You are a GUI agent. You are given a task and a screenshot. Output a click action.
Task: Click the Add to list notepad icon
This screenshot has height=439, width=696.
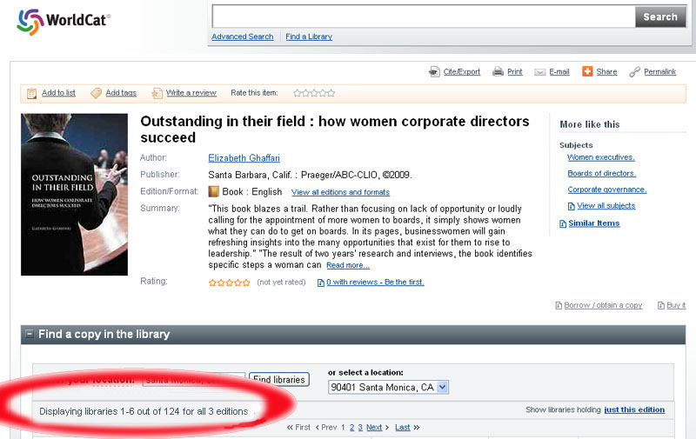(x=31, y=93)
